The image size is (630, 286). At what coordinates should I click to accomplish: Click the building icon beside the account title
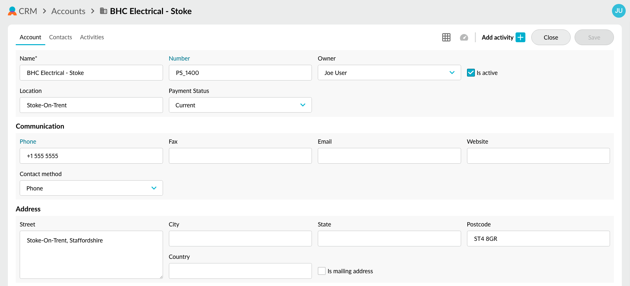pyautogui.click(x=103, y=11)
